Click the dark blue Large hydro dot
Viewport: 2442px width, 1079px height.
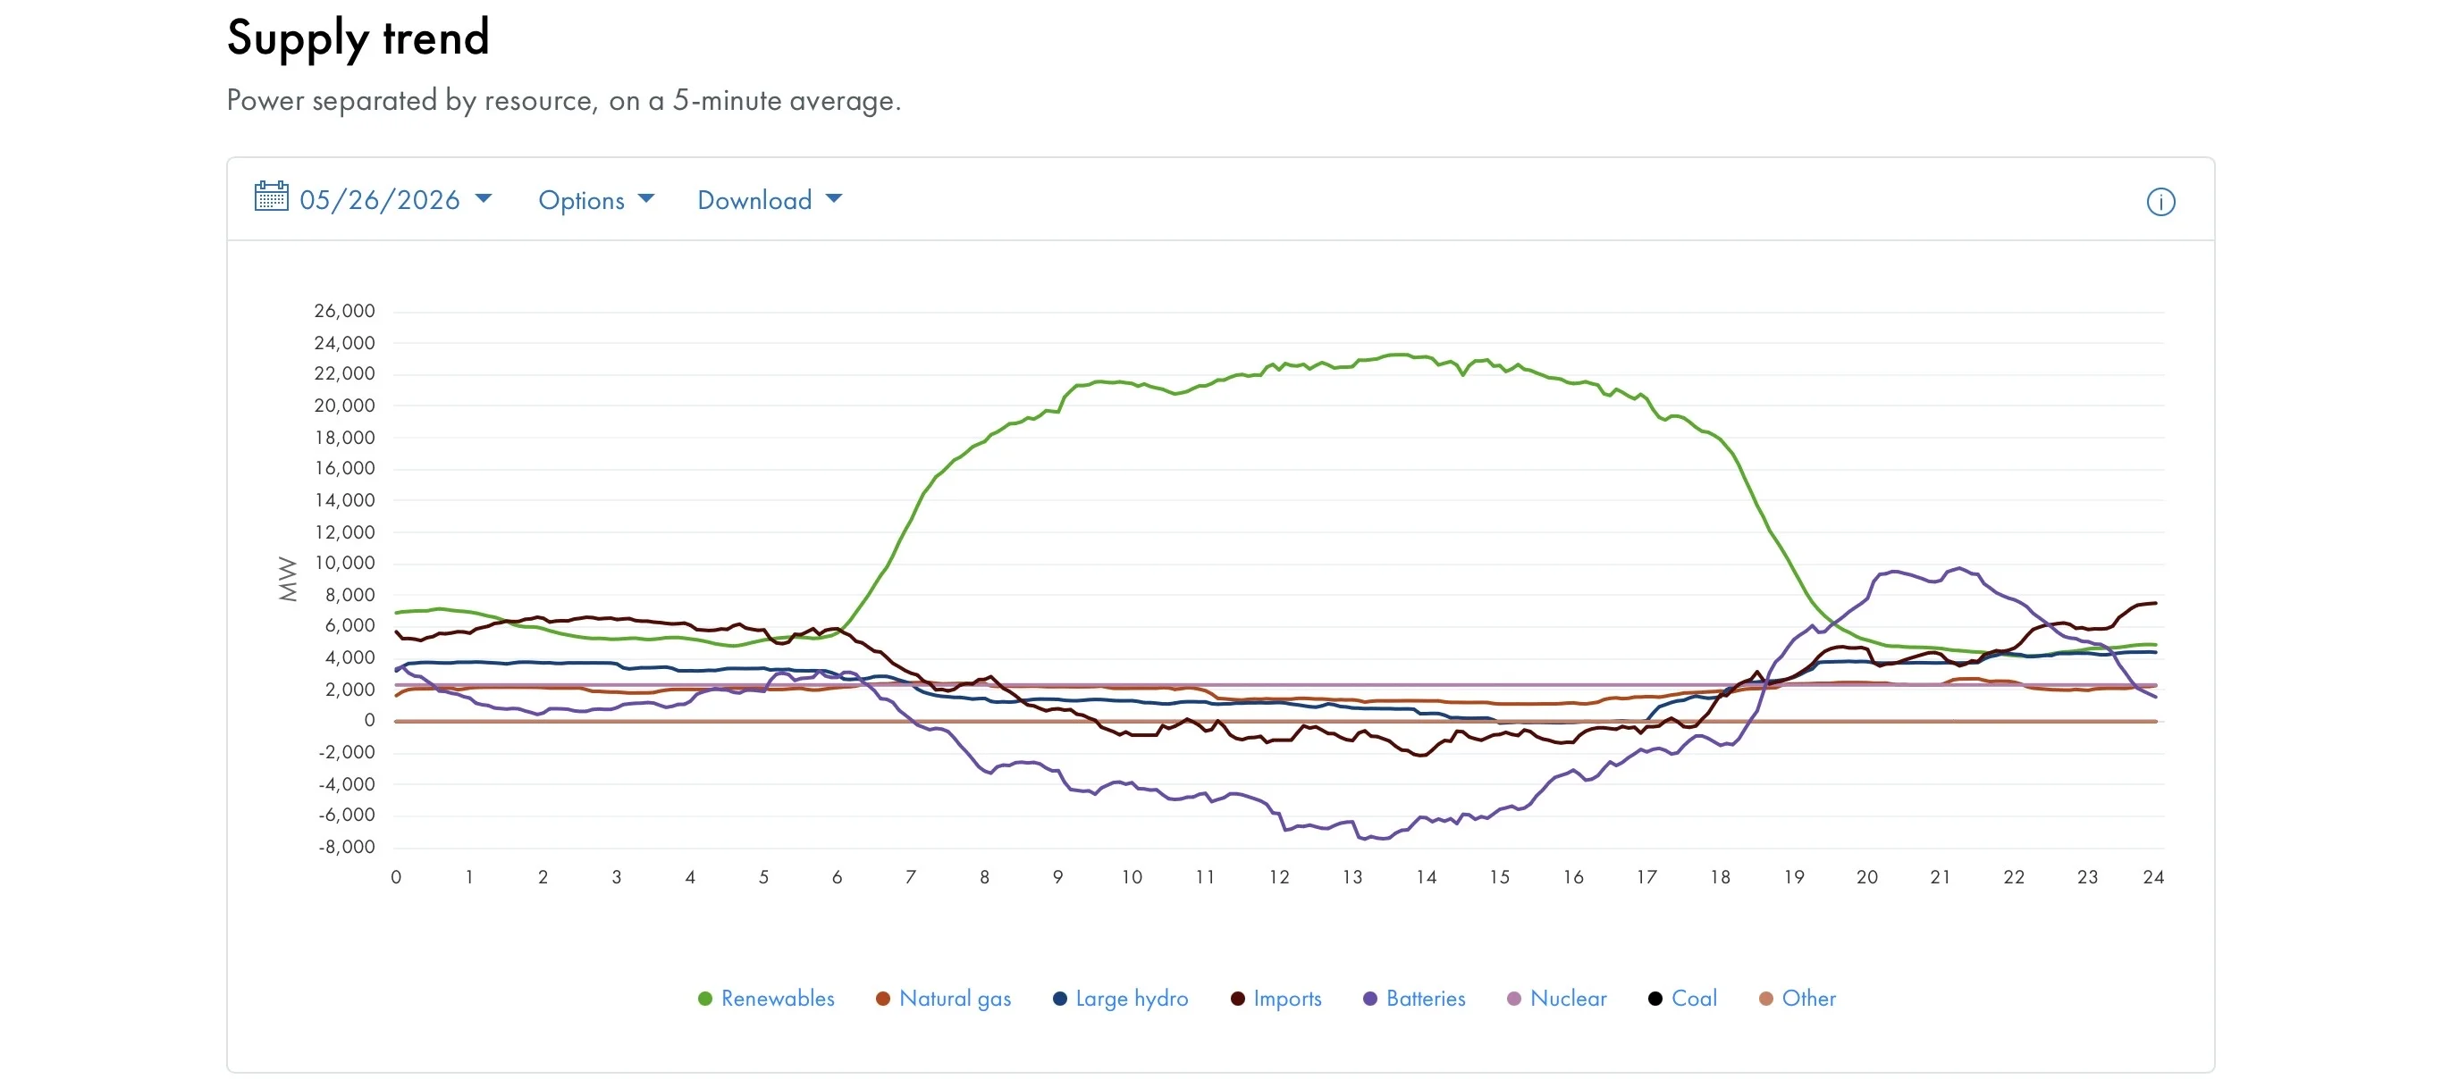1060,1000
